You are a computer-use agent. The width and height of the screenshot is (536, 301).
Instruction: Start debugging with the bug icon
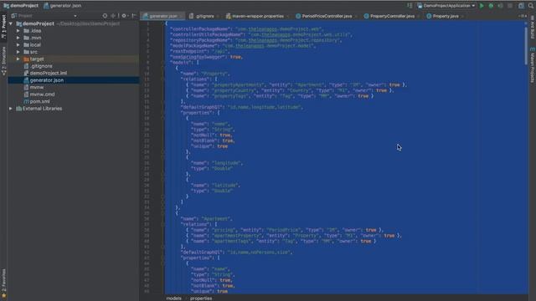coord(491,6)
